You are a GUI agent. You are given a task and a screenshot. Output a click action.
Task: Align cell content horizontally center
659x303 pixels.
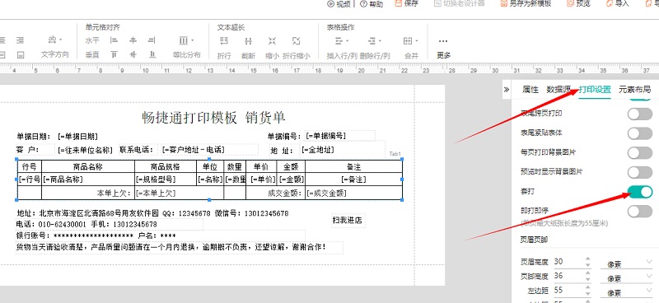tap(133, 41)
